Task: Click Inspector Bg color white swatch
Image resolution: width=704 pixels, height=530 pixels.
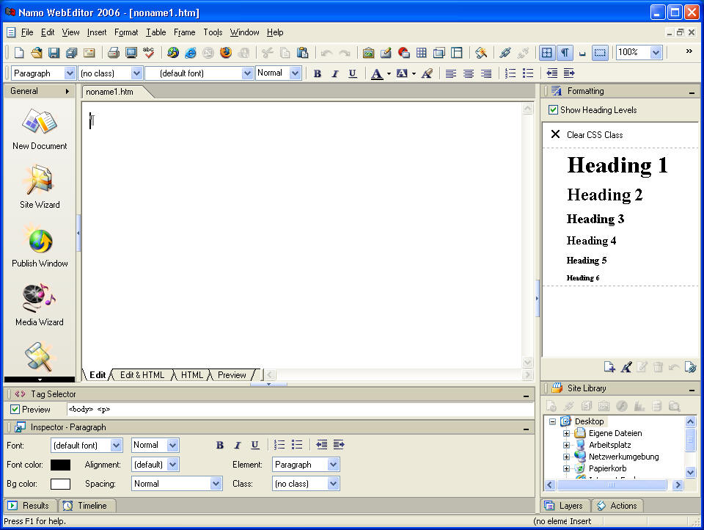Action: tap(60, 484)
